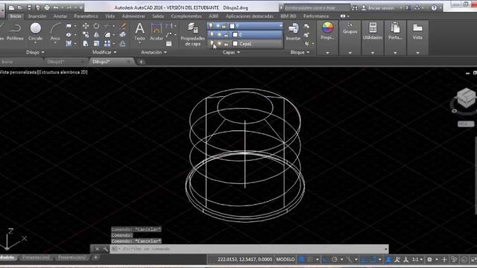
Task: Open the layer dropdown list arrow
Action: pos(280,26)
